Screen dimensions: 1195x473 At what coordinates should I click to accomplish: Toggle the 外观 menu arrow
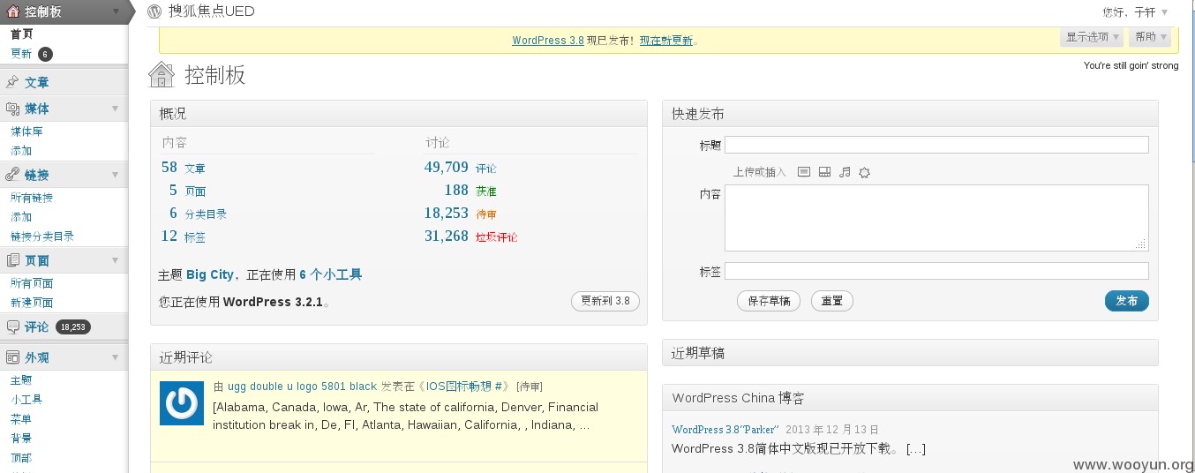[115, 357]
